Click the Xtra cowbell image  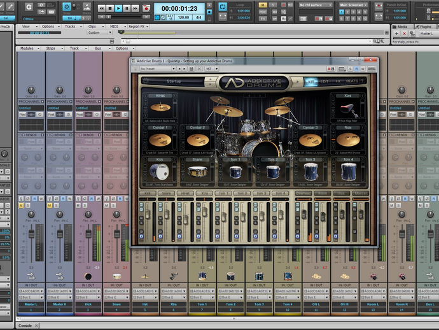click(x=348, y=110)
